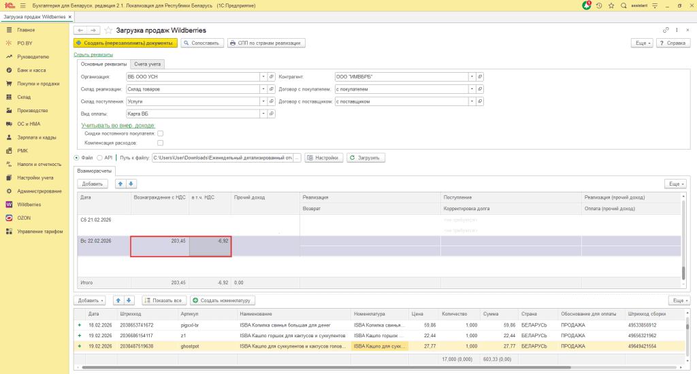The width and height of the screenshot is (697, 374).
Task: Add page to favorites with star icon
Action: (x=108, y=31)
